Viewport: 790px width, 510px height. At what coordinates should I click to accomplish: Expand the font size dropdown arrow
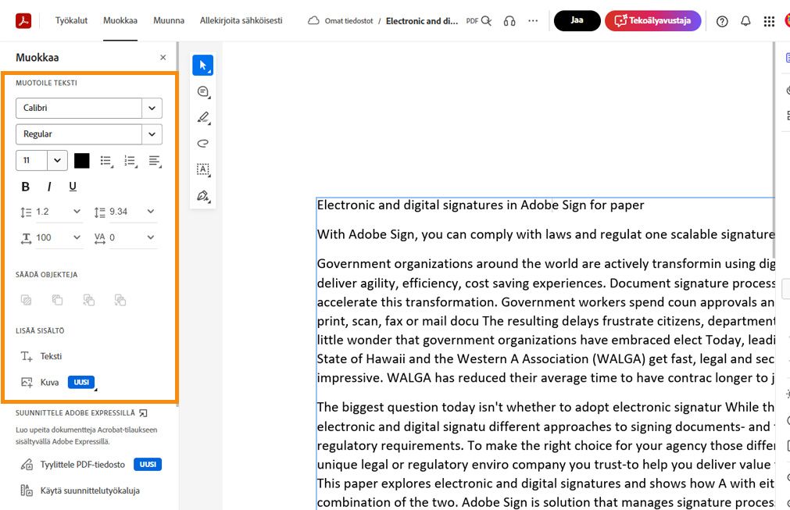pyautogui.click(x=58, y=161)
